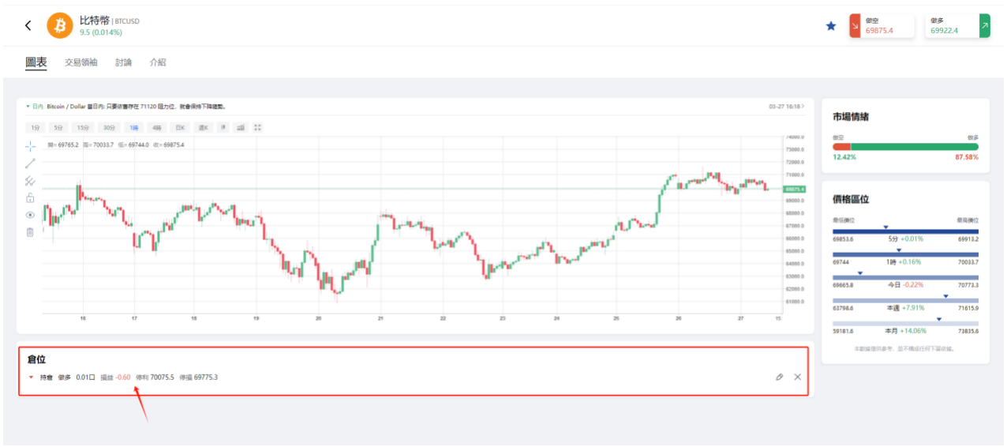Expand the 持倉 position row triangle

coord(31,377)
